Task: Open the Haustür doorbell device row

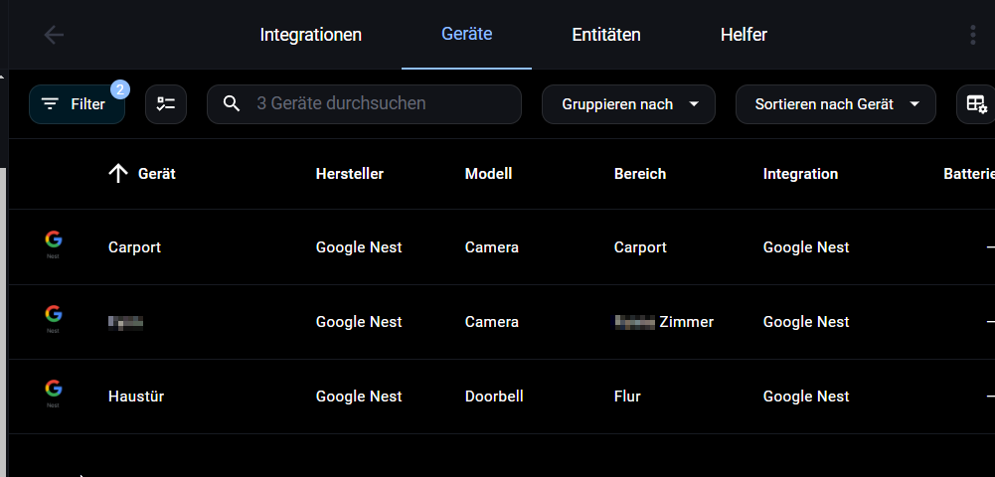Action: click(501, 397)
